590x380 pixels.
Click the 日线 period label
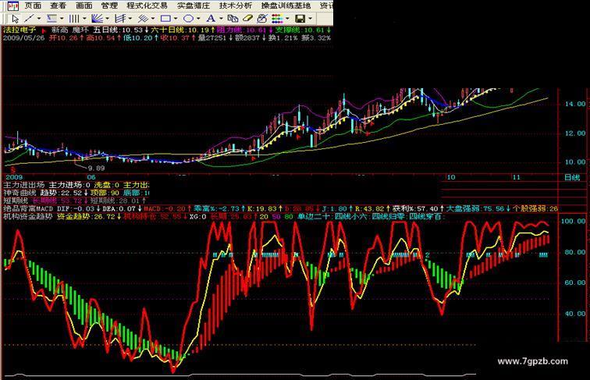[x=572, y=177]
